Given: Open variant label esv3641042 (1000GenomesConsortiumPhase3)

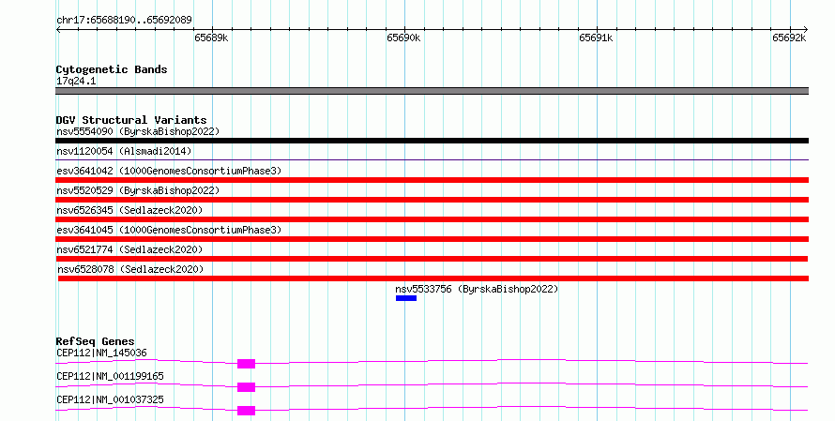Looking at the screenshot, I should [x=169, y=171].
